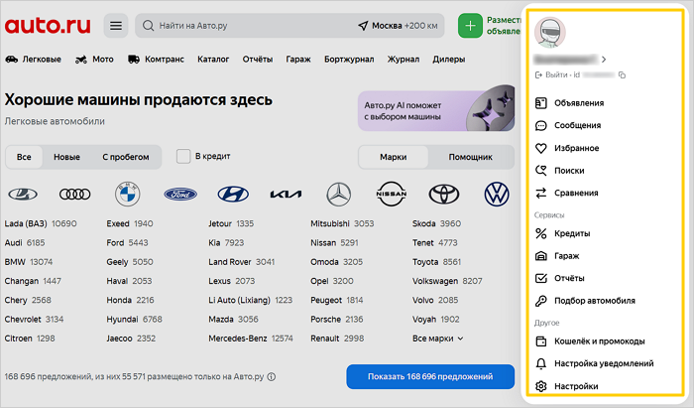The width and height of the screenshot is (694, 408).
Task: Click the Chery 2568 brand link
Action: [x=28, y=300]
